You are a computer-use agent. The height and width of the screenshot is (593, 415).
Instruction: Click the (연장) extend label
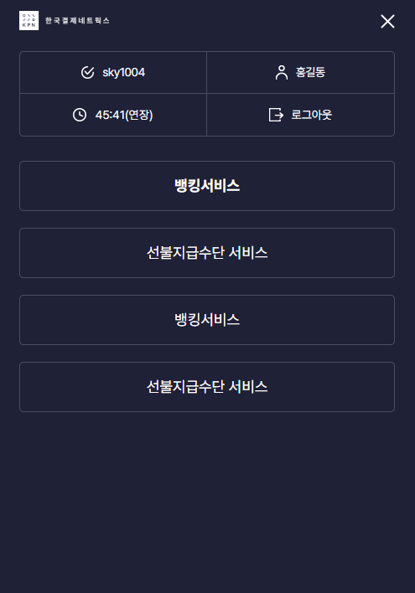click(139, 115)
